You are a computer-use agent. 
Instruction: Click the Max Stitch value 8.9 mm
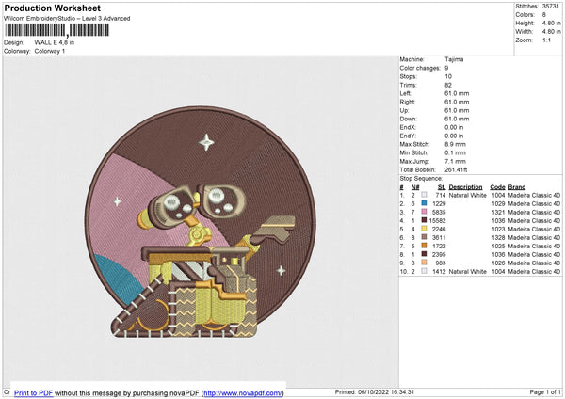(x=455, y=144)
